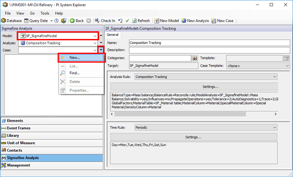Screen dimensions: 293x177
Task: Click Check In on the toolbar
Action: pos(105,20)
